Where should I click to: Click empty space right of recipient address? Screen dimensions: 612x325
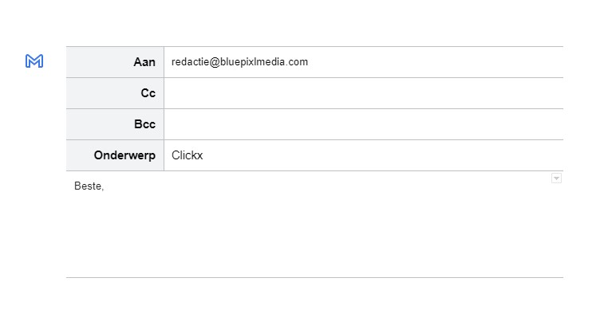(x=435, y=62)
